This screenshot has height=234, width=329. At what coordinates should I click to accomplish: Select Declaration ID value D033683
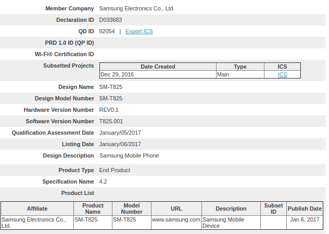[x=110, y=20]
